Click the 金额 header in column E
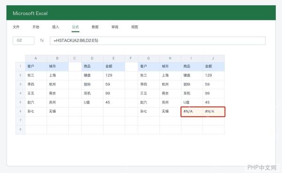This screenshot has height=173, width=282. point(114,66)
